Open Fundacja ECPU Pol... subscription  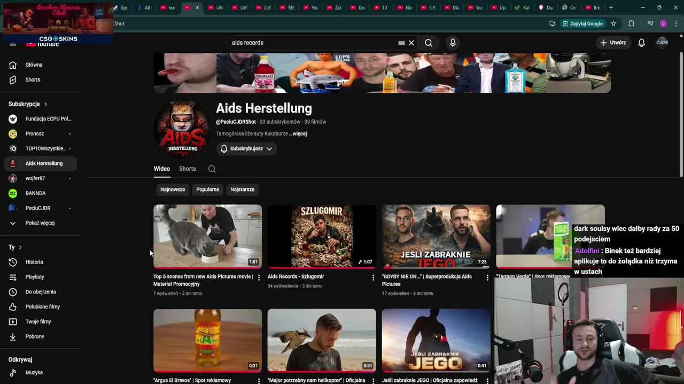pos(40,119)
